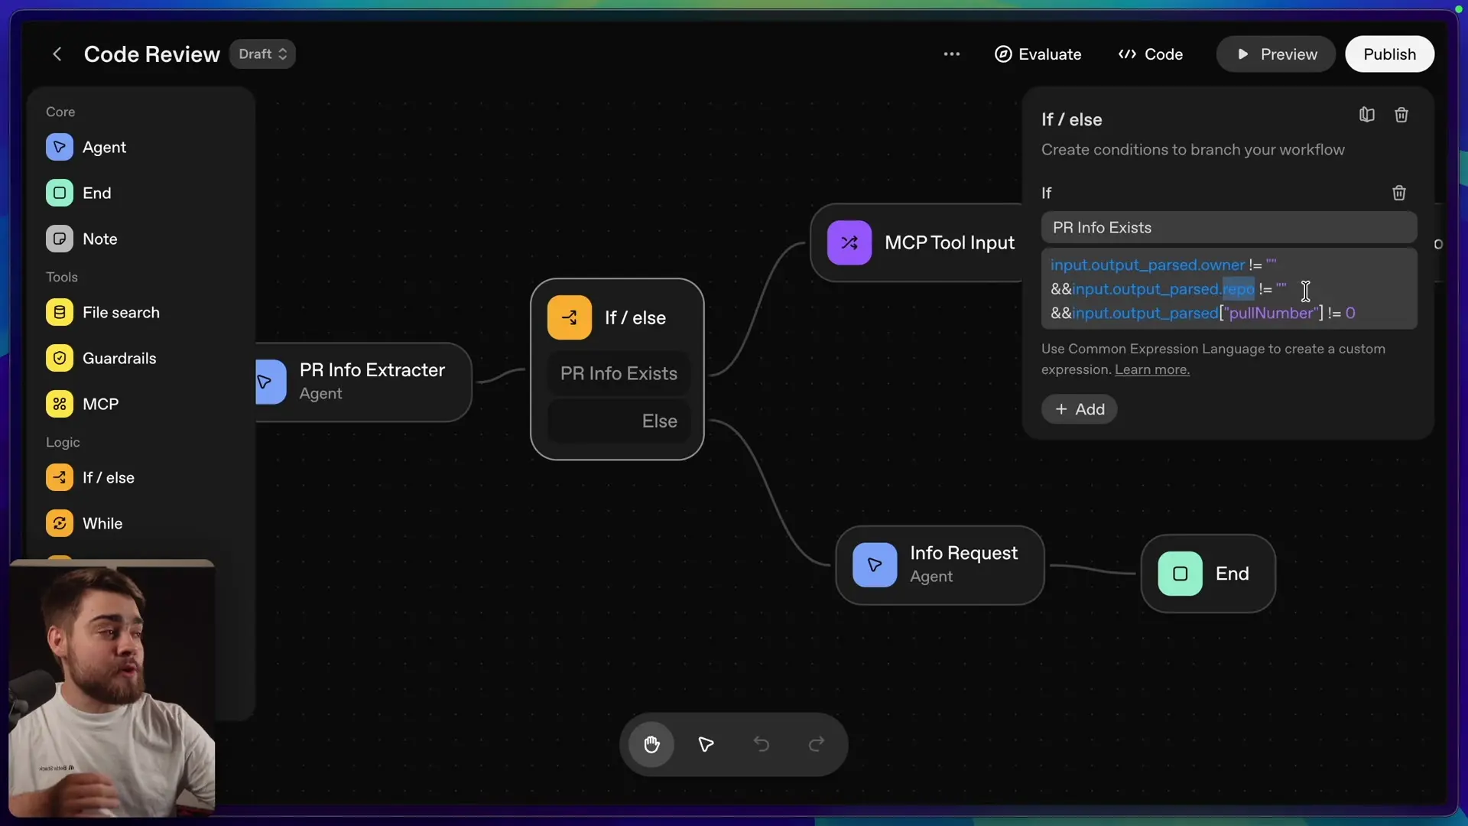
Task: Remove the If condition using its trash icon
Action: coord(1398,193)
